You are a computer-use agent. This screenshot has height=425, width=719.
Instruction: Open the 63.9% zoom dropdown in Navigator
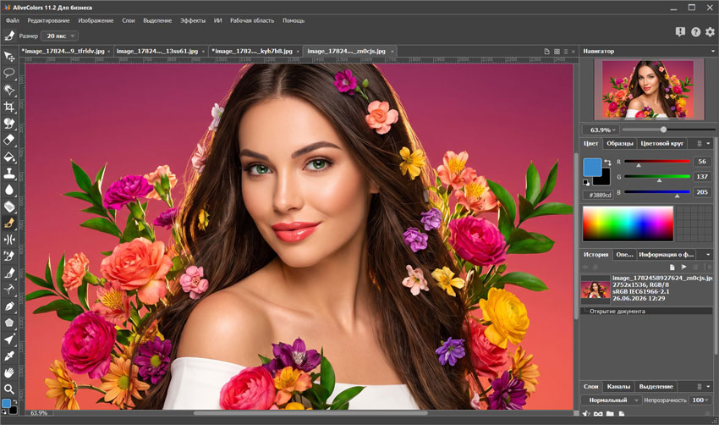click(601, 130)
